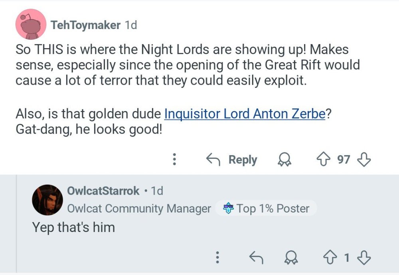Click Reply under TehToymaker's comment
Screen dimensions: 399x275
click(x=232, y=160)
